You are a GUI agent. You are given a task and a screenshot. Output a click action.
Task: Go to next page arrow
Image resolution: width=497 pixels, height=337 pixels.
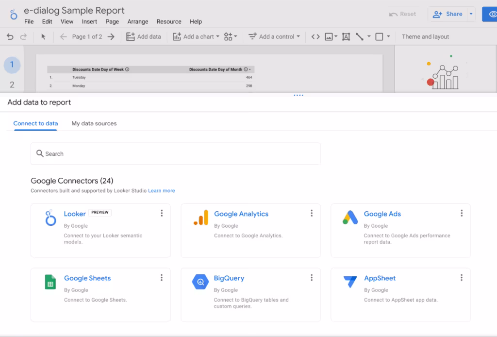coord(111,36)
